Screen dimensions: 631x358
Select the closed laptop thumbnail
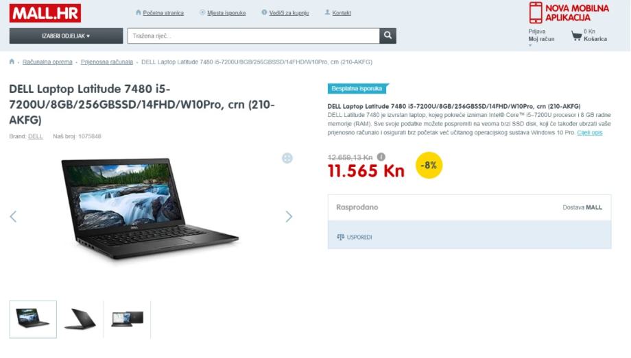(80, 319)
